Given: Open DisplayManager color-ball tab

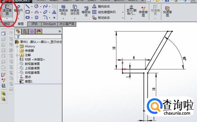Looking at the screenshot, I should (39, 32).
